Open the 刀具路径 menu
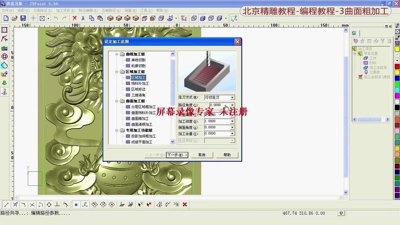400x225 pixels. pyautogui.click(x=42, y=10)
